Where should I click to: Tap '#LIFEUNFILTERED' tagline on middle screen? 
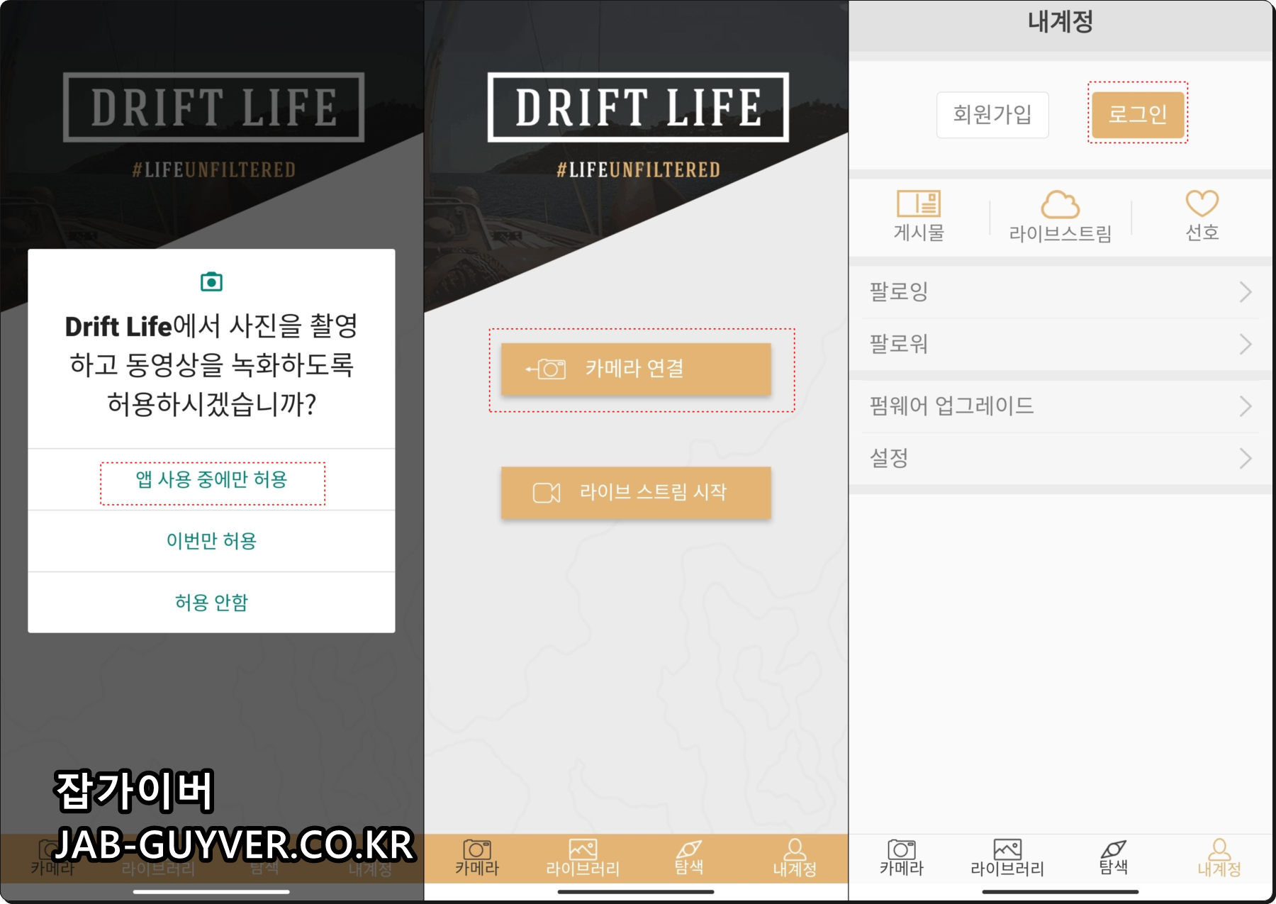(x=638, y=169)
